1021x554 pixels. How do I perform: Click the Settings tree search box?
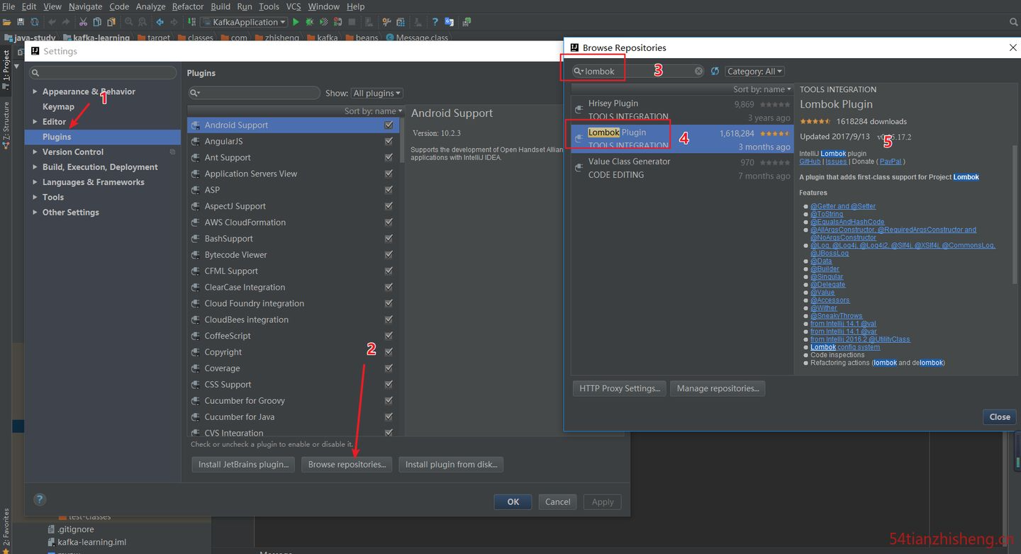pyautogui.click(x=103, y=73)
